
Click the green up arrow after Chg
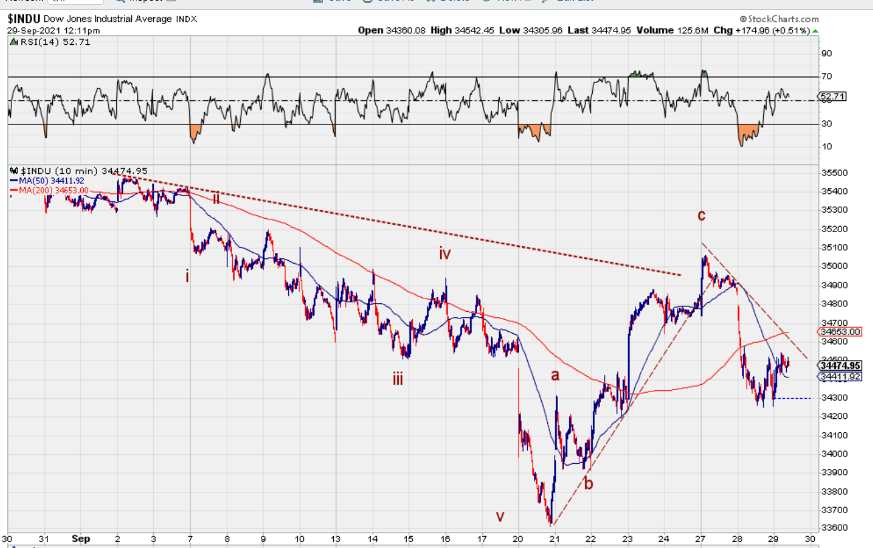[x=814, y=30]
